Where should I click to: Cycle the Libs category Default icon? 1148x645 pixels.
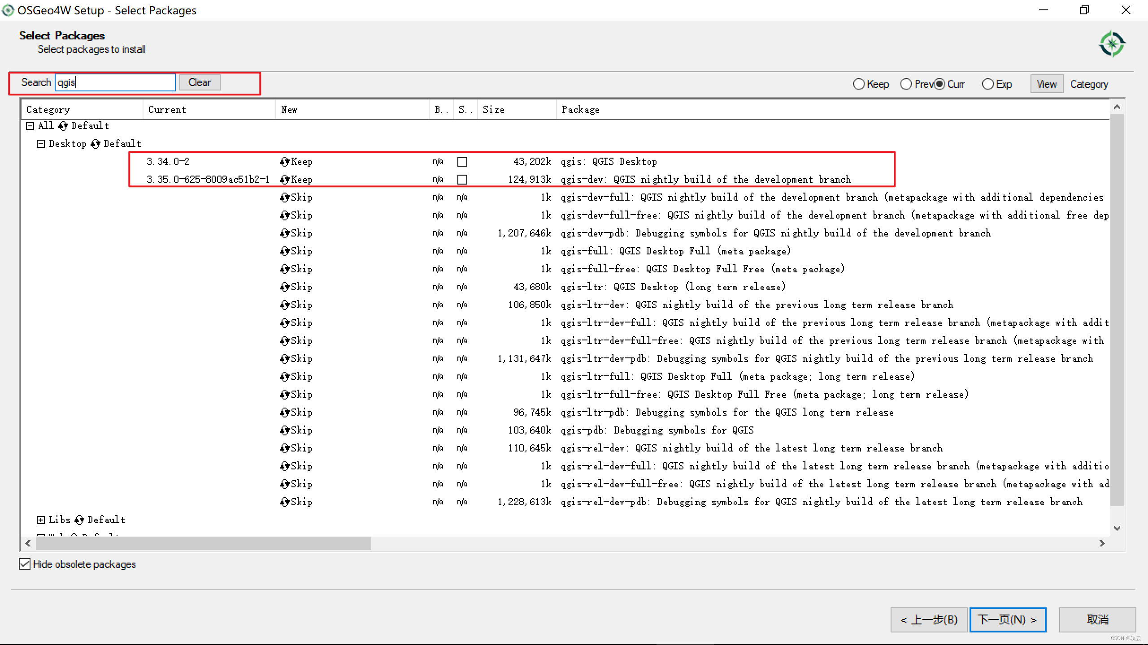coord(79,520)
